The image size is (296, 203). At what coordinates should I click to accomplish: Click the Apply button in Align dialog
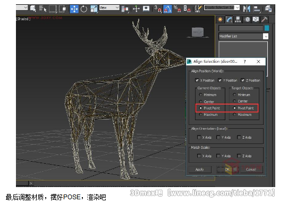tap(200, 170)
